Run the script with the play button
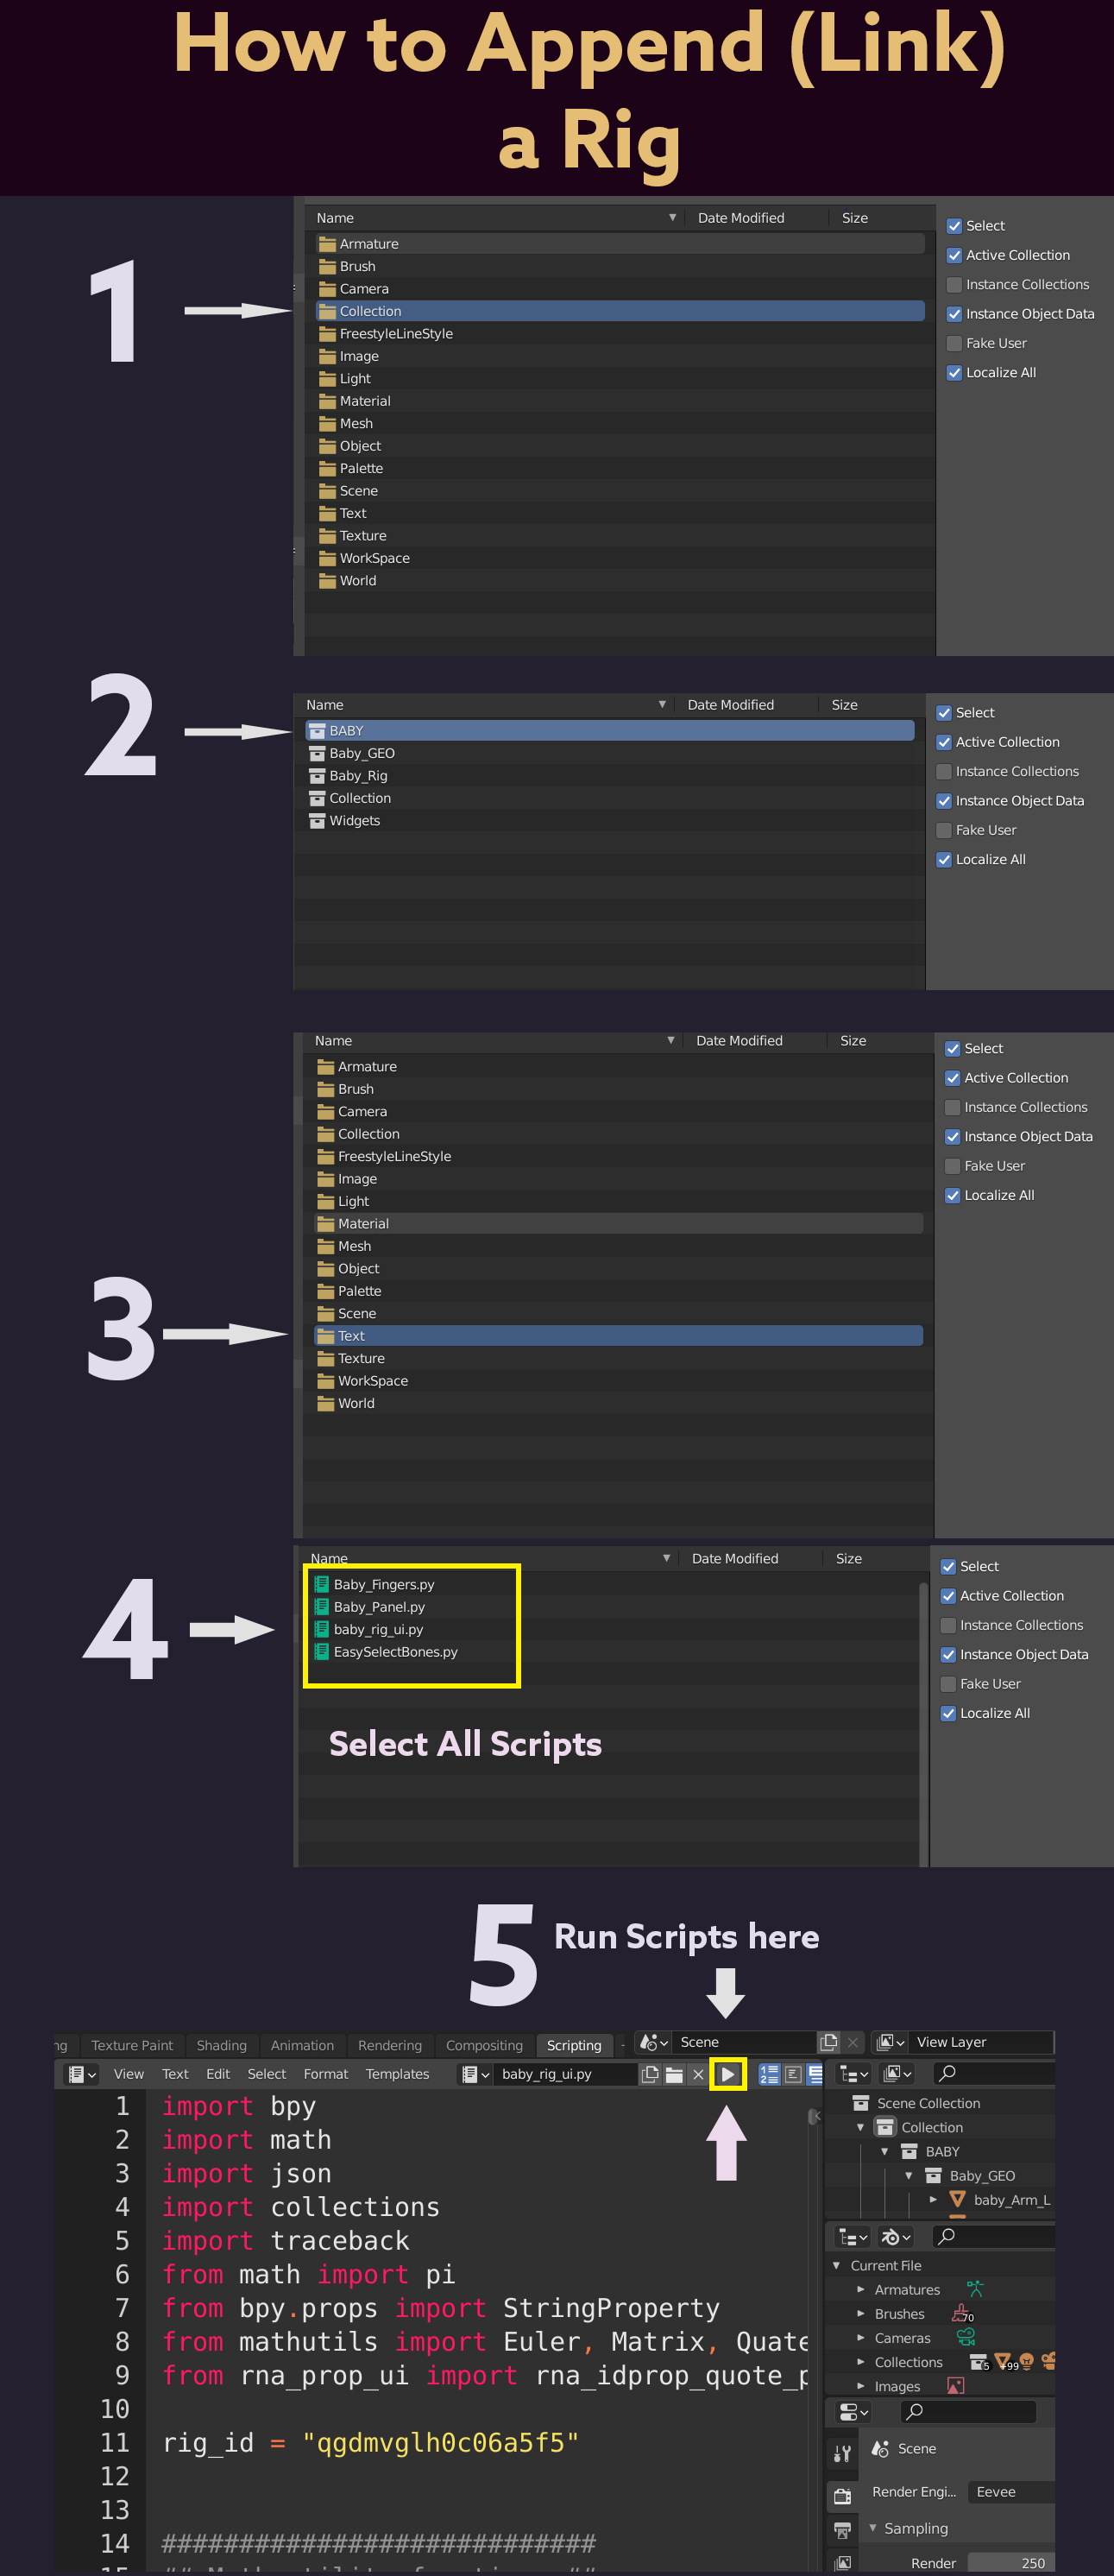This screenshot has width=1114, height=2576. [x=728, y=2074]
